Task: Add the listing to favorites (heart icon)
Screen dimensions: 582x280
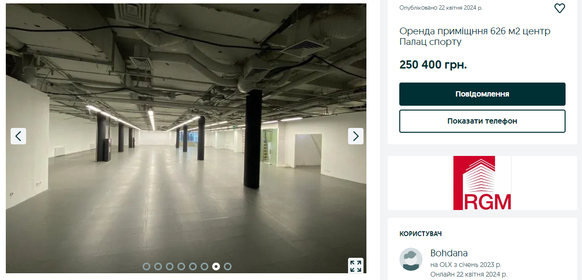Action: 559,8
